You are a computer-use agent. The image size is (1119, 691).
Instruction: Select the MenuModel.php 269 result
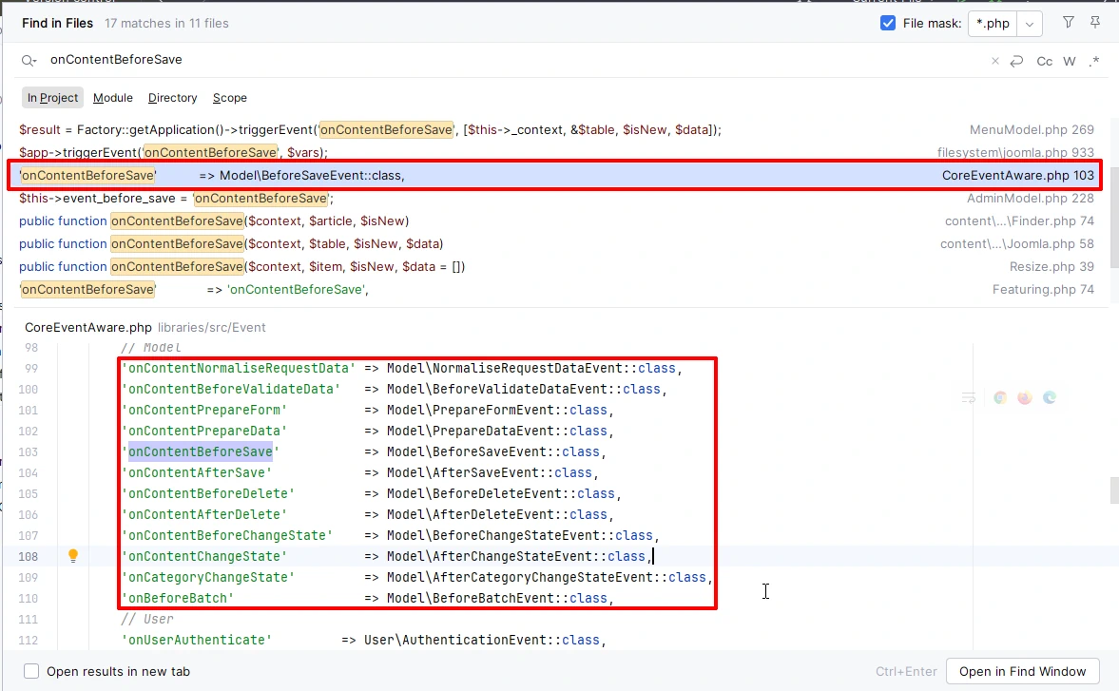(x=556, y=130)
